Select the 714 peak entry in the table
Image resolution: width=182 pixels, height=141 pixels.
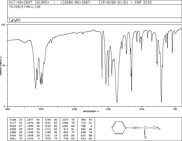(87, 123)
